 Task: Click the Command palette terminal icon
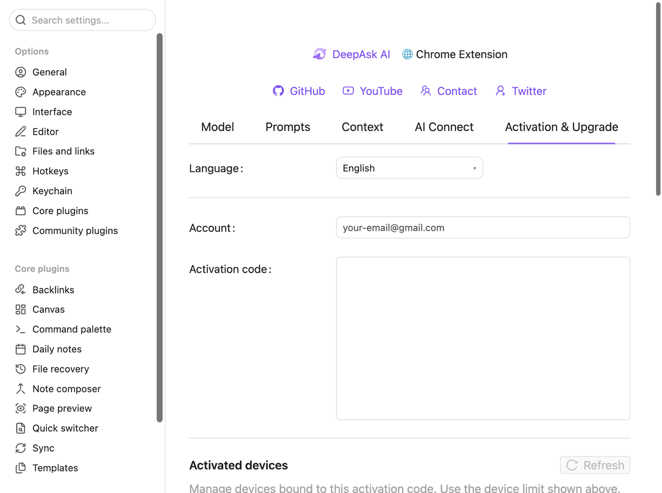[21, 329]
